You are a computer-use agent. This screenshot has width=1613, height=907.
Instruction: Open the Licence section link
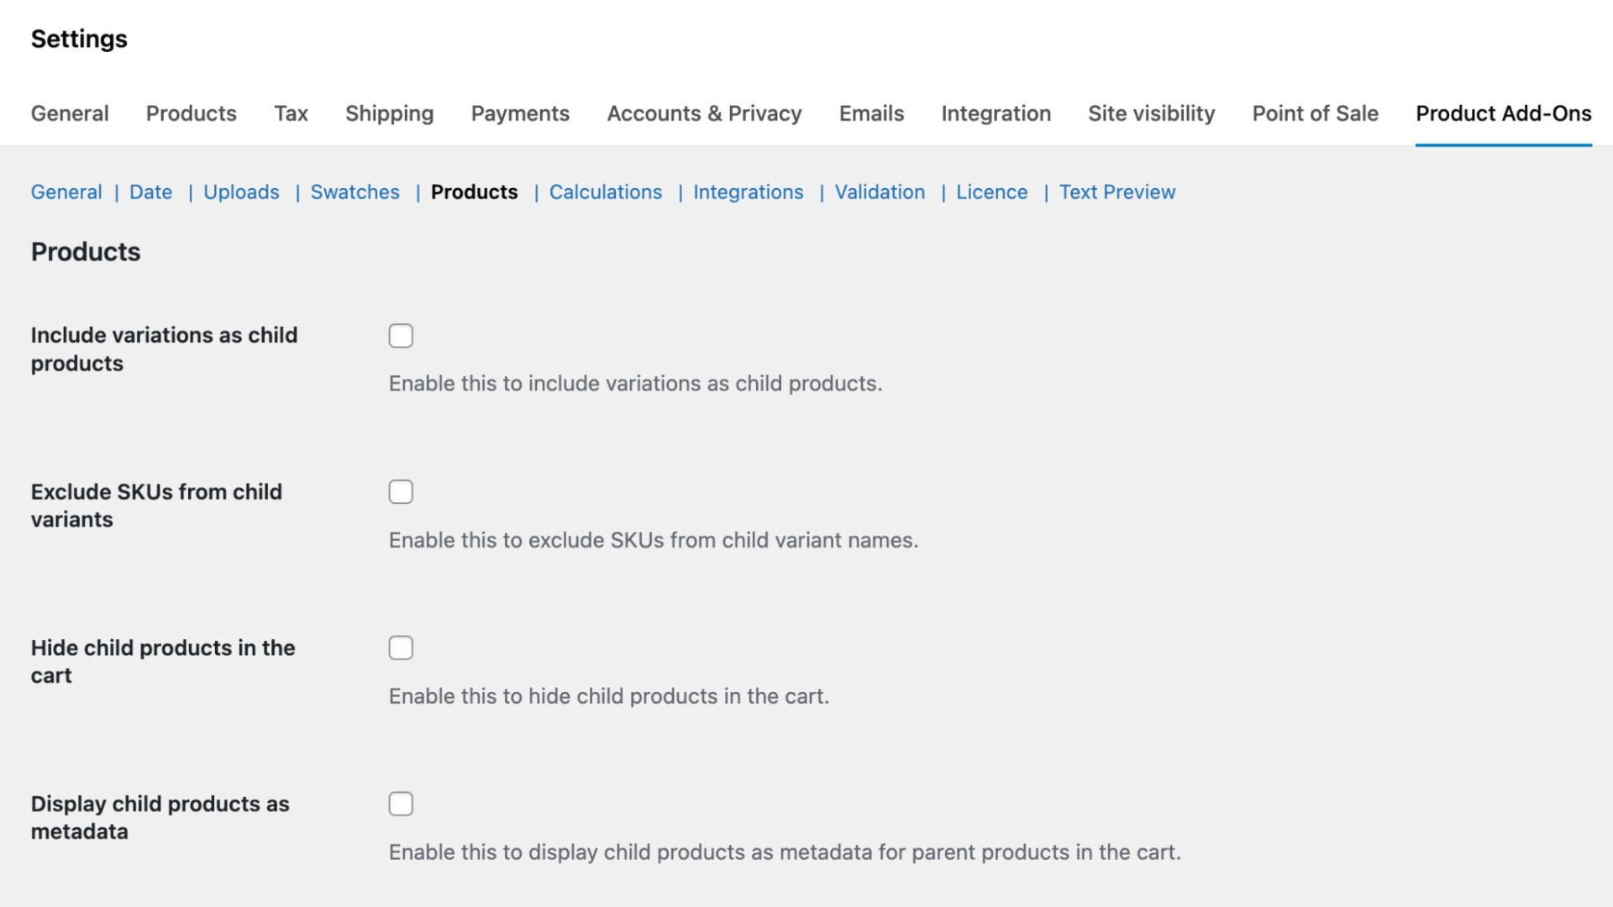click(992, 191)
